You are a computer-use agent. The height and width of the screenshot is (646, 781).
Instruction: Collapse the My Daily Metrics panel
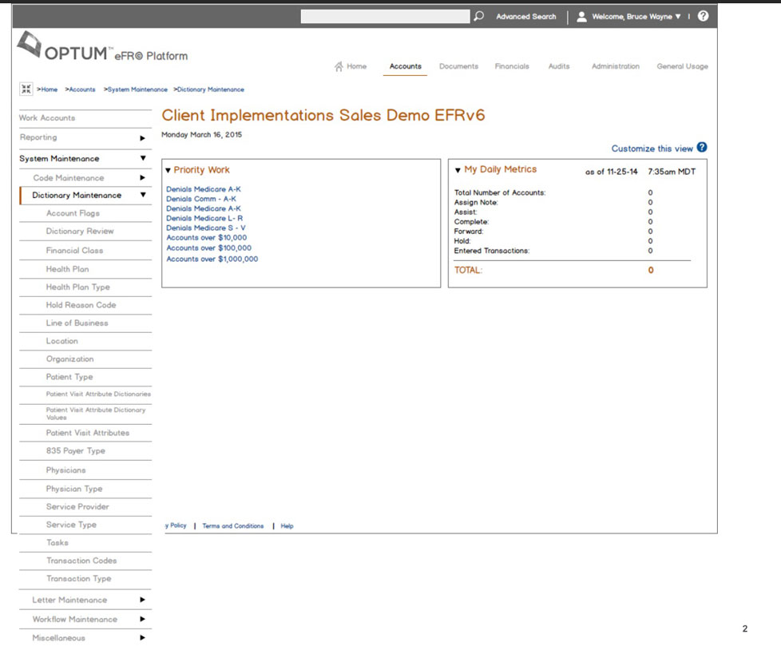458,170
